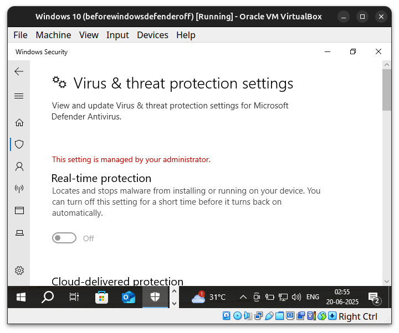Open the Machine menu
This screenshot has width=399, height=333.
[53, 35]
